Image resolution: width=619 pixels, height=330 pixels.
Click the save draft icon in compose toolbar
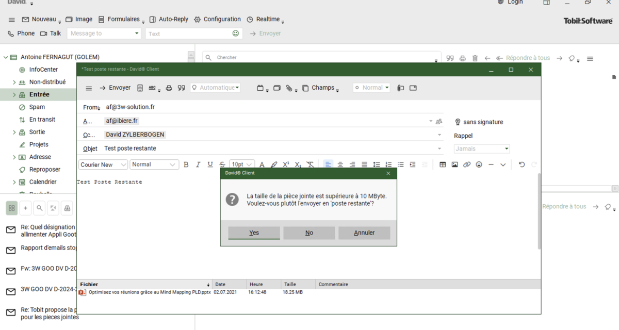point(140,88)
